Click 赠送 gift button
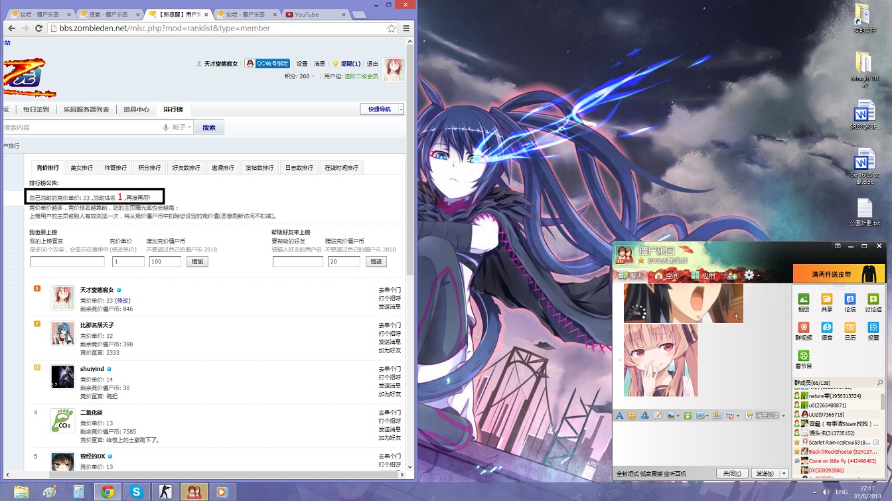The width and height of the screenshot is (892, 501). 376,261
